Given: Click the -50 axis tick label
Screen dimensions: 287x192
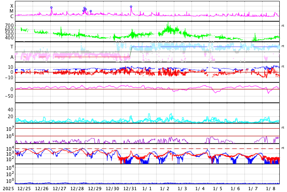Looking at the screenshot, I should tap(9, 96).
